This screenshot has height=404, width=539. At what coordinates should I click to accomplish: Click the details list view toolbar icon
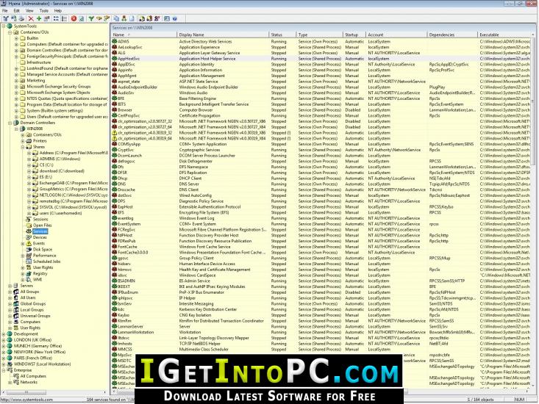pyautogui.click(x=64, y=19)
